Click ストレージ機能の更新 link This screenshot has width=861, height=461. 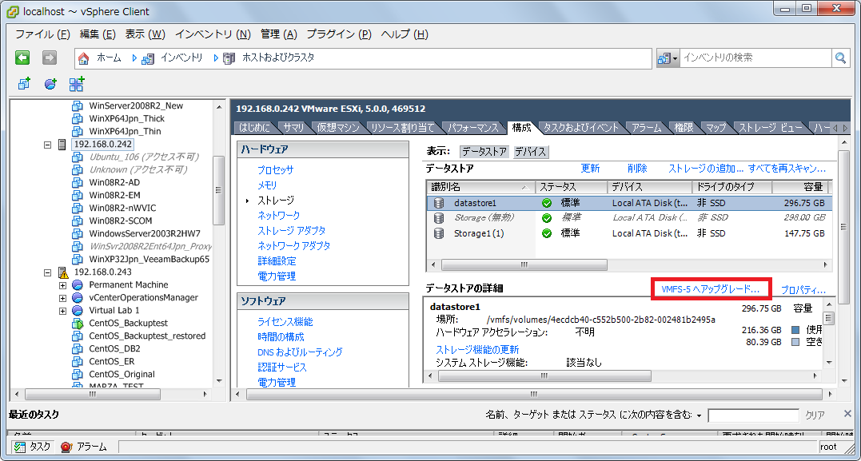[x=477, y=350]
